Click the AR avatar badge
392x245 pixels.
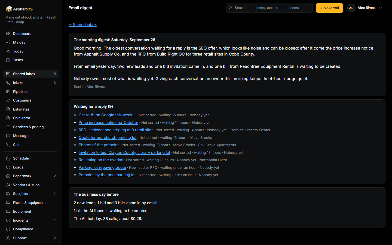tap(351, 8)
